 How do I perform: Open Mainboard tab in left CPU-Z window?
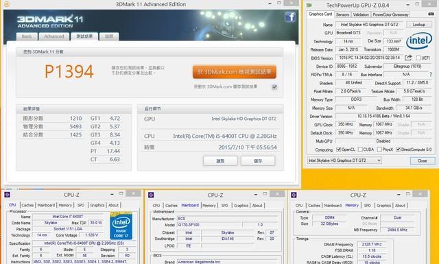pos(46,205)
